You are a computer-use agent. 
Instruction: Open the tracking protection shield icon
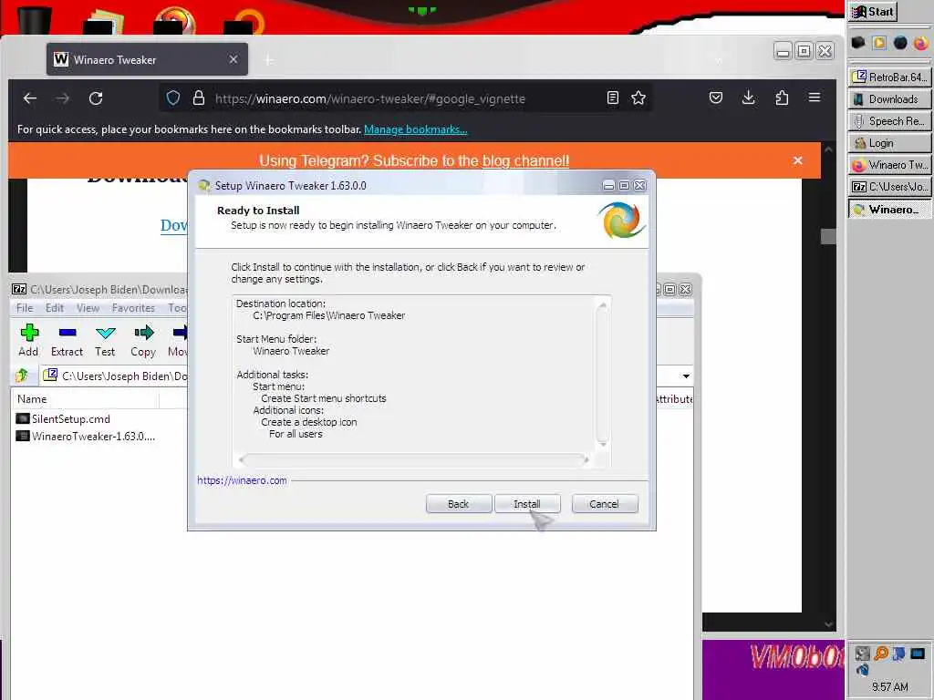(x=172, y=98)
